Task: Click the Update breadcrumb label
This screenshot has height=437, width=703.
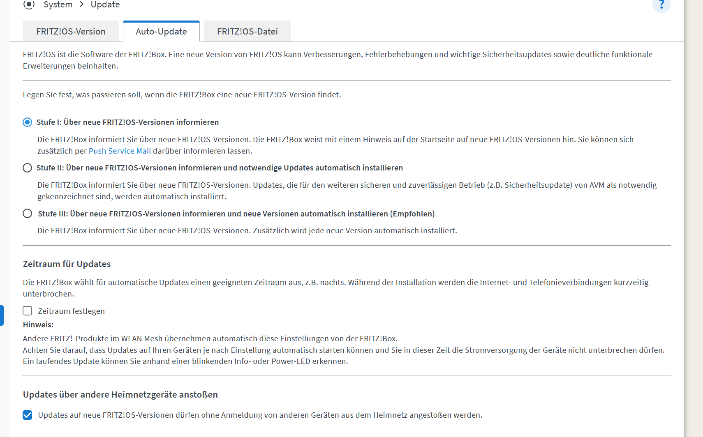Action: 105,5
